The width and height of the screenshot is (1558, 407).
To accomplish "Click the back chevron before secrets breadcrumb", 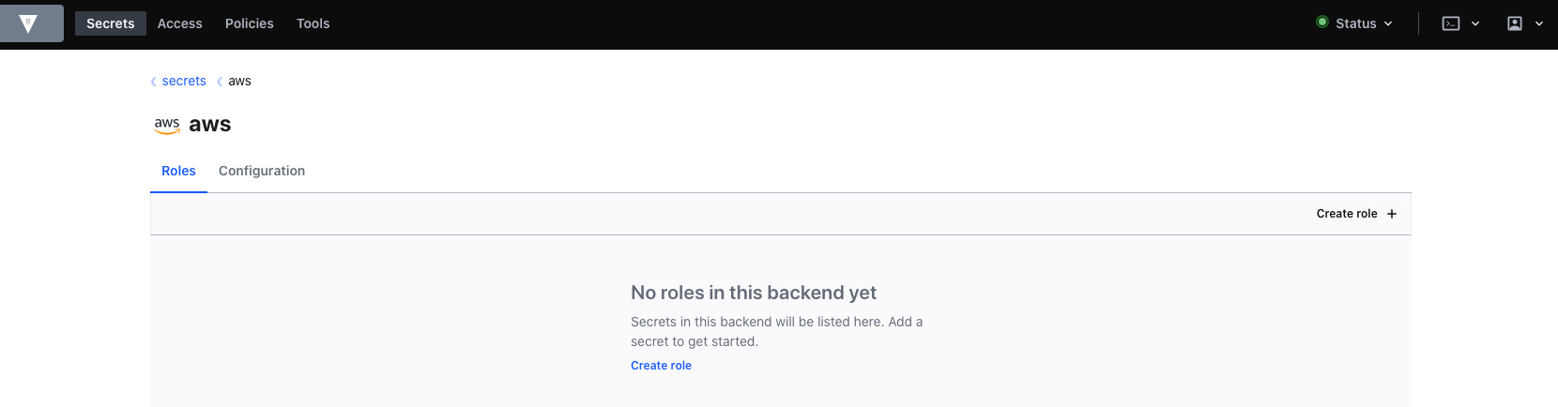I will 154,82.
